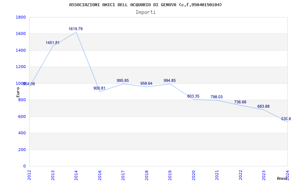Select the 2020 x-axis year
This screenshot has width=291, height=182.
coord(194,175)
